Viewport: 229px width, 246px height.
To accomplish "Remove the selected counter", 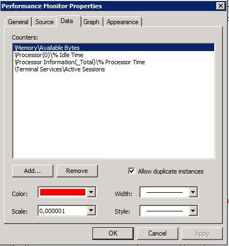I will tap(77, 171).
